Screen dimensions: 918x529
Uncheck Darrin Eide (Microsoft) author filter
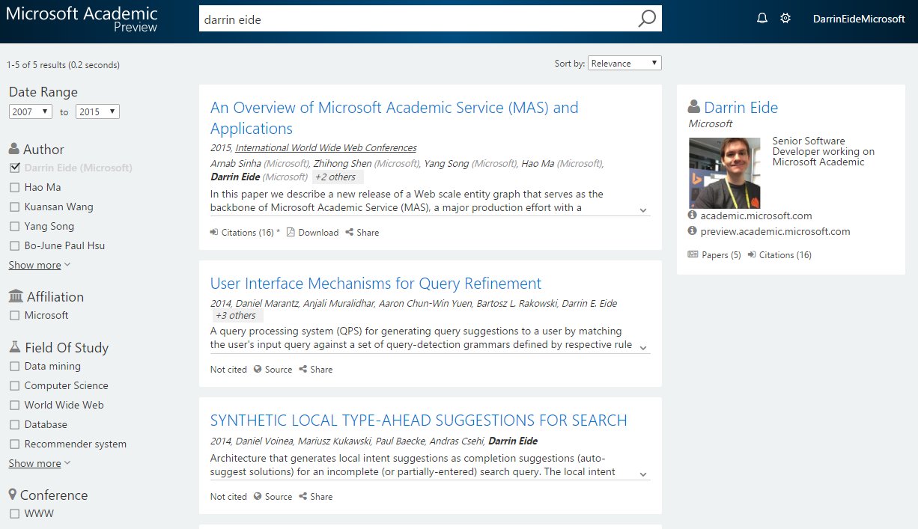tap(14, 168)
